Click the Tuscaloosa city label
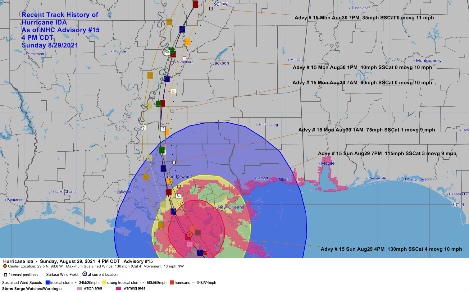 (x=361, y=8)
